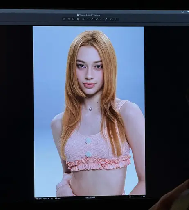Image resolution: width=189 pixels, height=210 pixels.
Task: Select the pointer Select tool in cursor toolbar
Action: [64, 19]
